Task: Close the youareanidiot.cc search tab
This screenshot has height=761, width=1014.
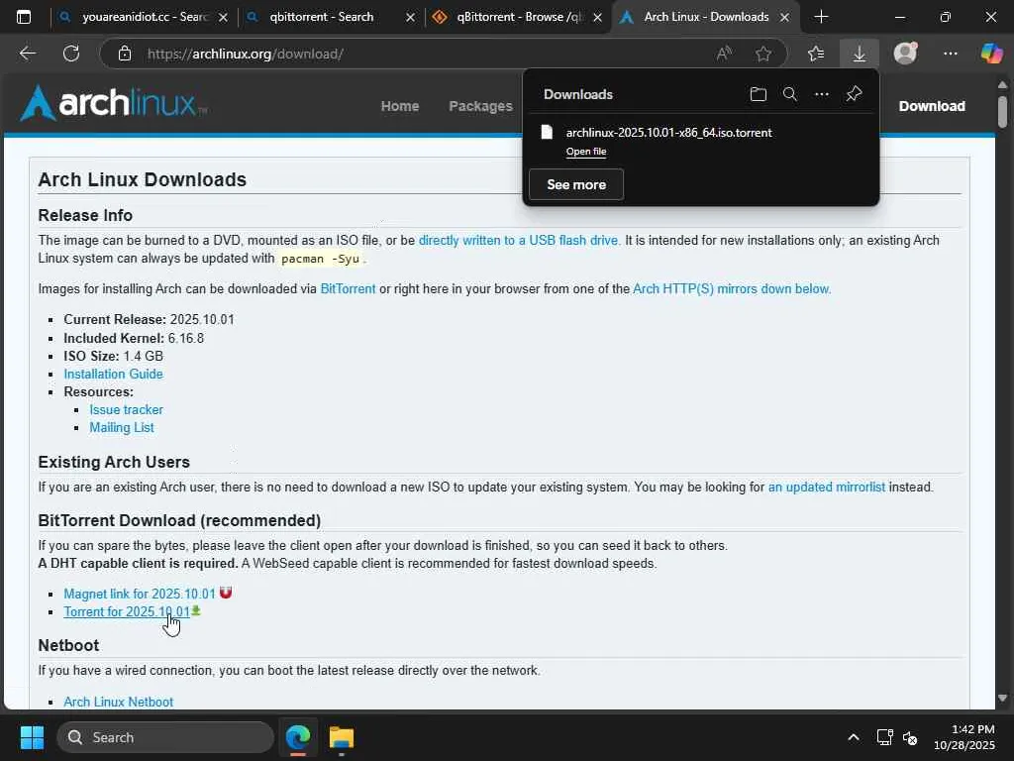Action: pos(223,18)
